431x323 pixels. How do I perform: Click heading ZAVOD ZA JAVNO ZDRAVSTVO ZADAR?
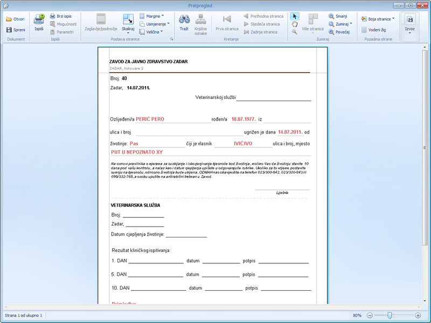149,61
